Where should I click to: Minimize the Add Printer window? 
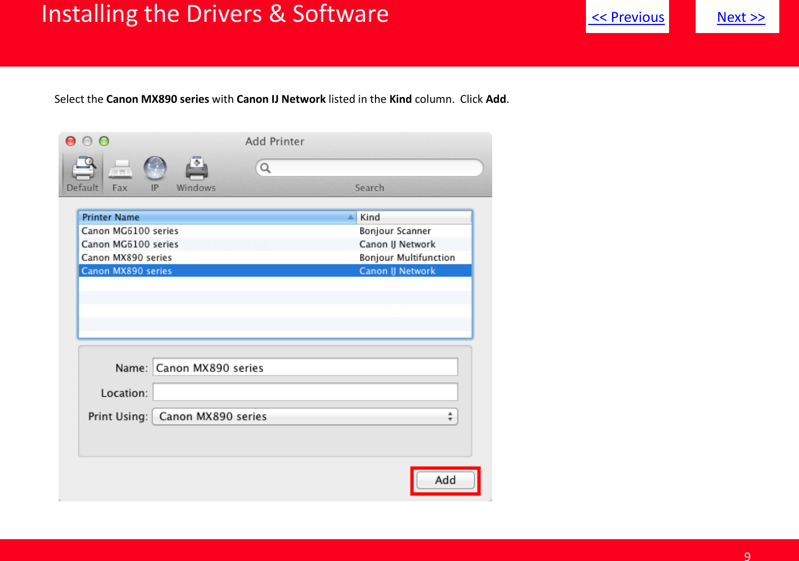pos(87,141)
